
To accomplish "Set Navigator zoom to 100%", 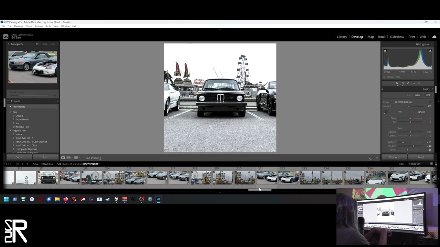I will pos(45,44).
